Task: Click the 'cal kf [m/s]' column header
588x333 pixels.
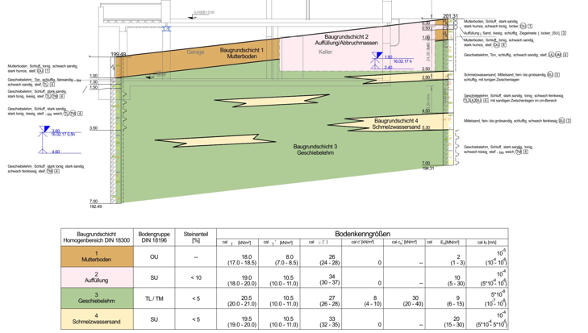Action: [x=486, y=242]
